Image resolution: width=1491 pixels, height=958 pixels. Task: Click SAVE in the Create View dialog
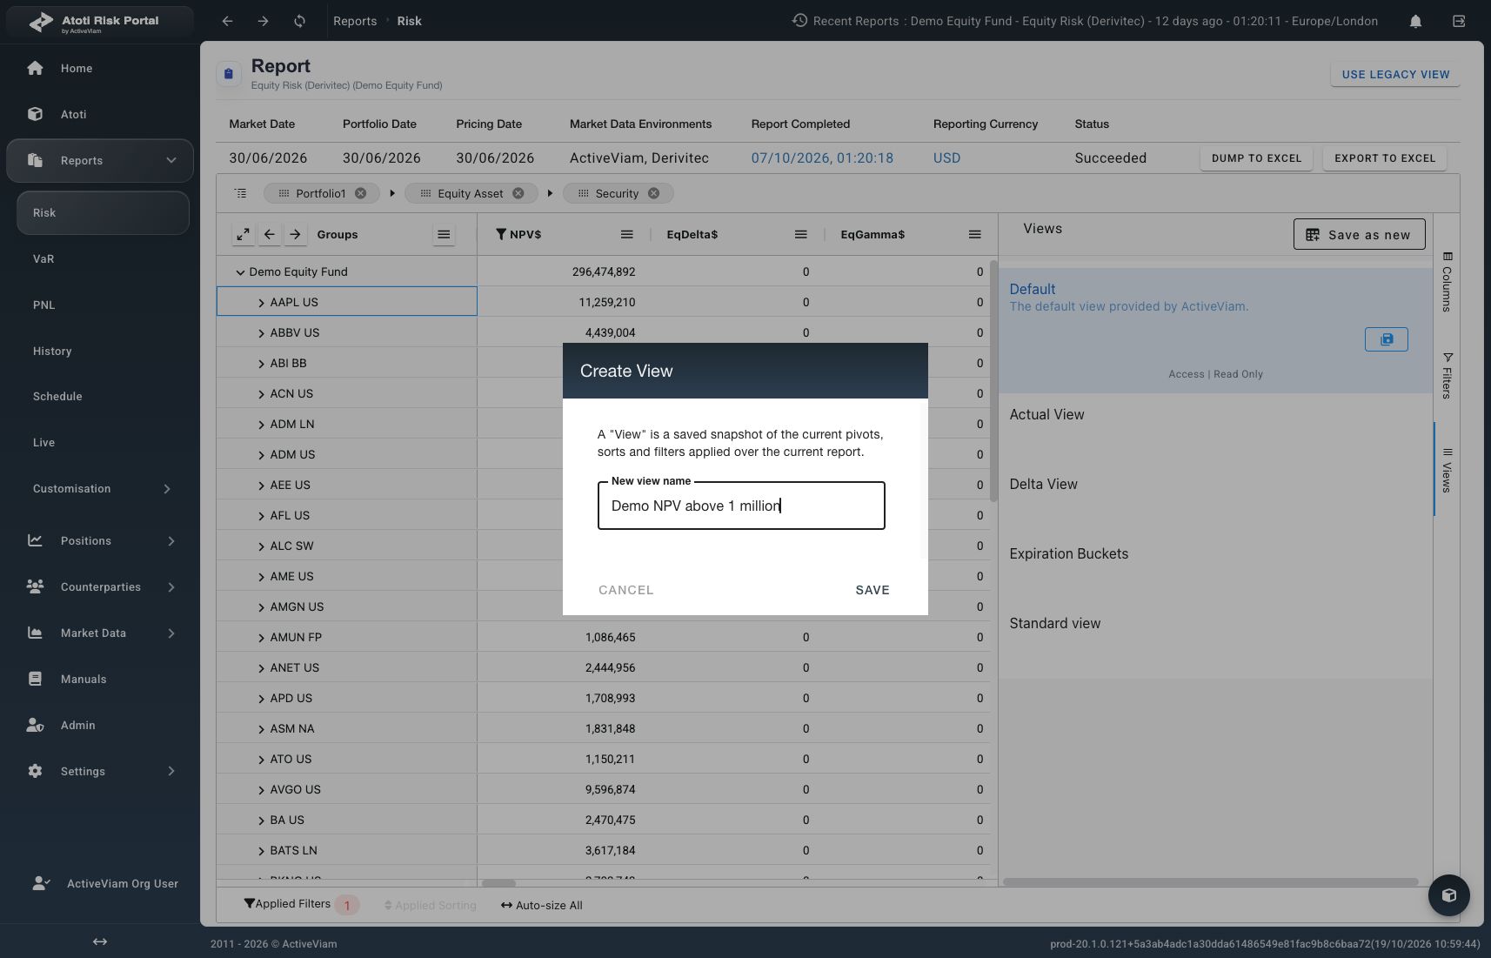(x=873, y=590)
